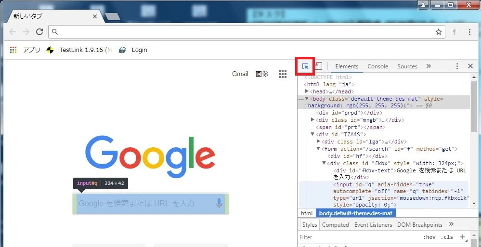Viewport: 481px width, 247px height.
Task: Click the extension icon beside the bookmark star
Action: pos(455,32)
